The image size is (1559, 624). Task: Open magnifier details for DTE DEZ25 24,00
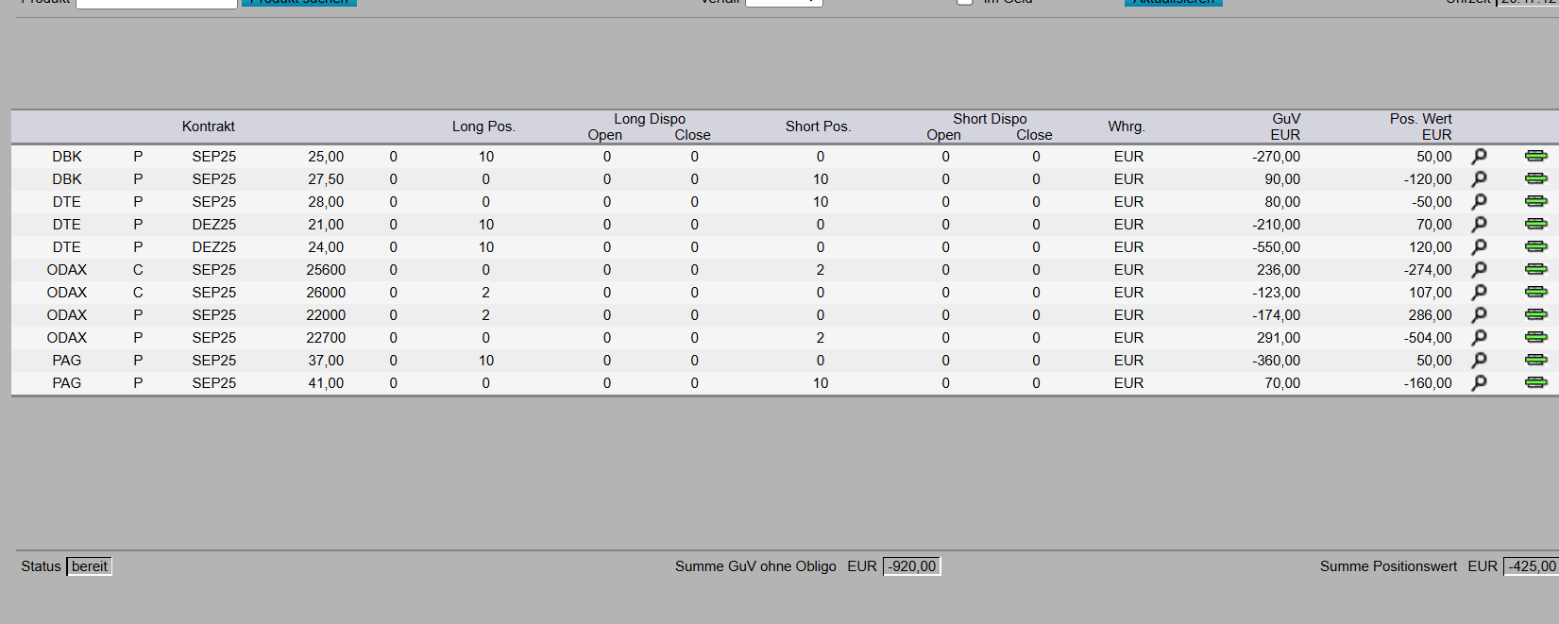(1479, 246)
